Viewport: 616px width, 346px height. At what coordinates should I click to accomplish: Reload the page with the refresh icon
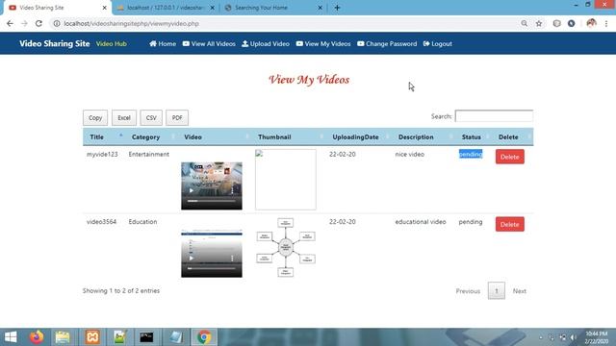click(x=38, y=23)
